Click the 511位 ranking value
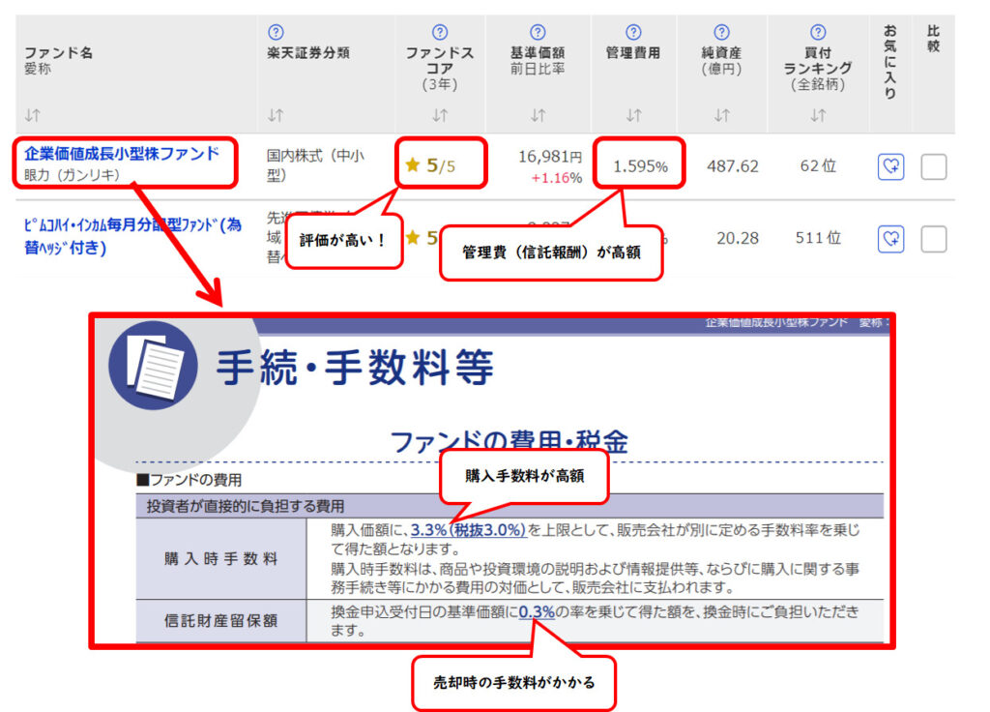 click(818, 238)
